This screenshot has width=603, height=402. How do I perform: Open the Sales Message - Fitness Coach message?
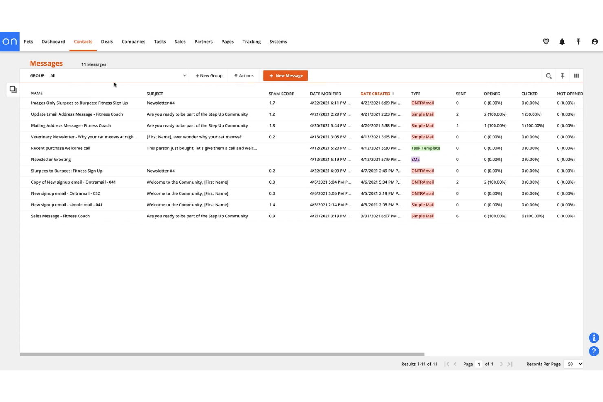point(60,216)
